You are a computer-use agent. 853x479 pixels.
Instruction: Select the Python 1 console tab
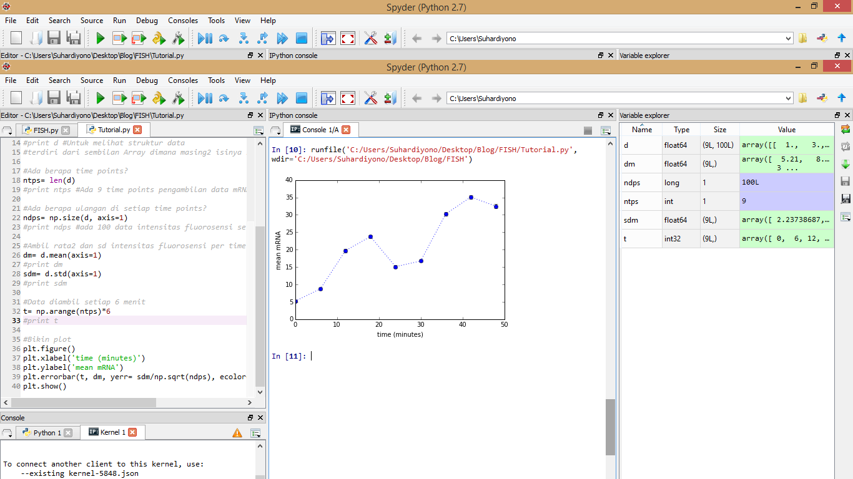[47, 432]
